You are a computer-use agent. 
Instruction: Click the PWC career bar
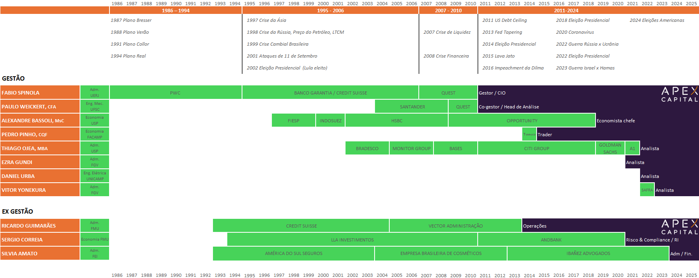coord(176,93)
